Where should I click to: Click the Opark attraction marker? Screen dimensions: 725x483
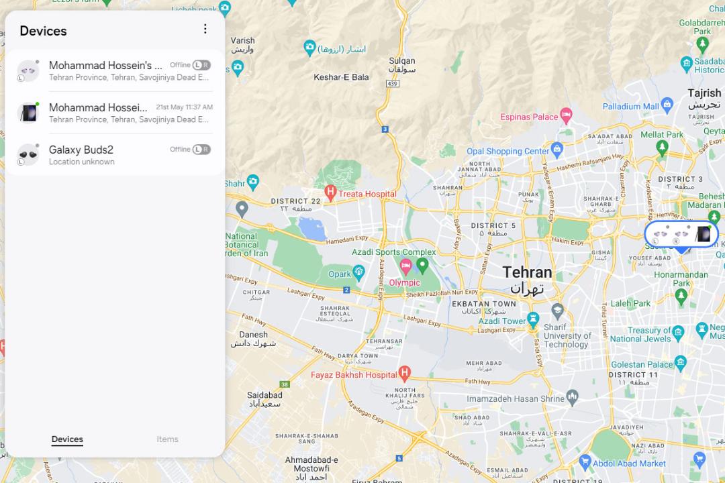point(358,272)
